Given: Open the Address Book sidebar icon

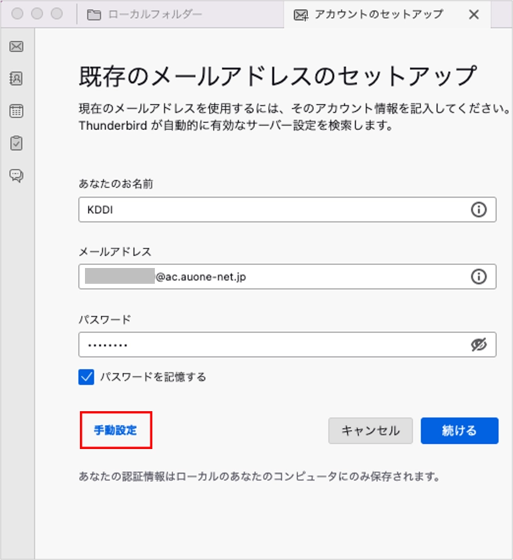Looking at the screenshot, I should click(16, 79).
